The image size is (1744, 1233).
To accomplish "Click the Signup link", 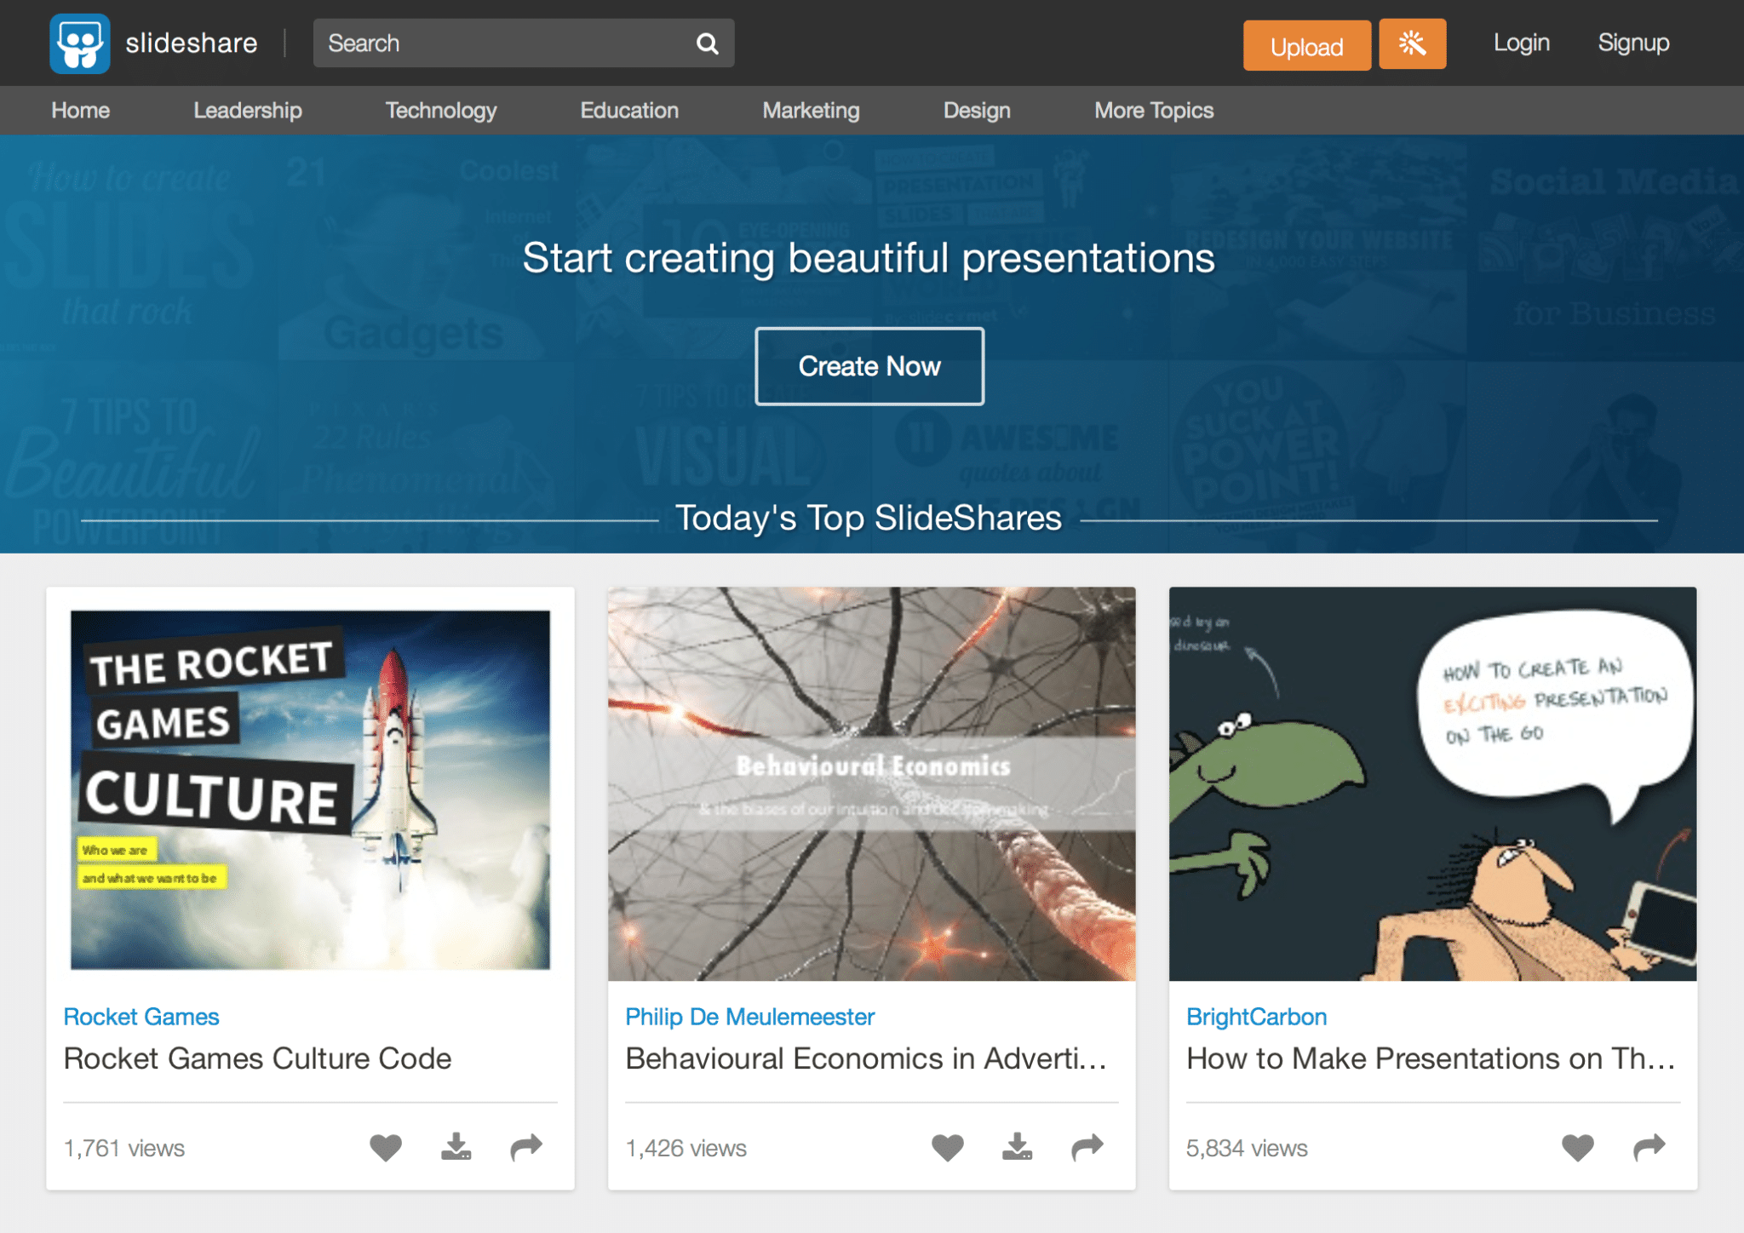I will pos(1633,43).
